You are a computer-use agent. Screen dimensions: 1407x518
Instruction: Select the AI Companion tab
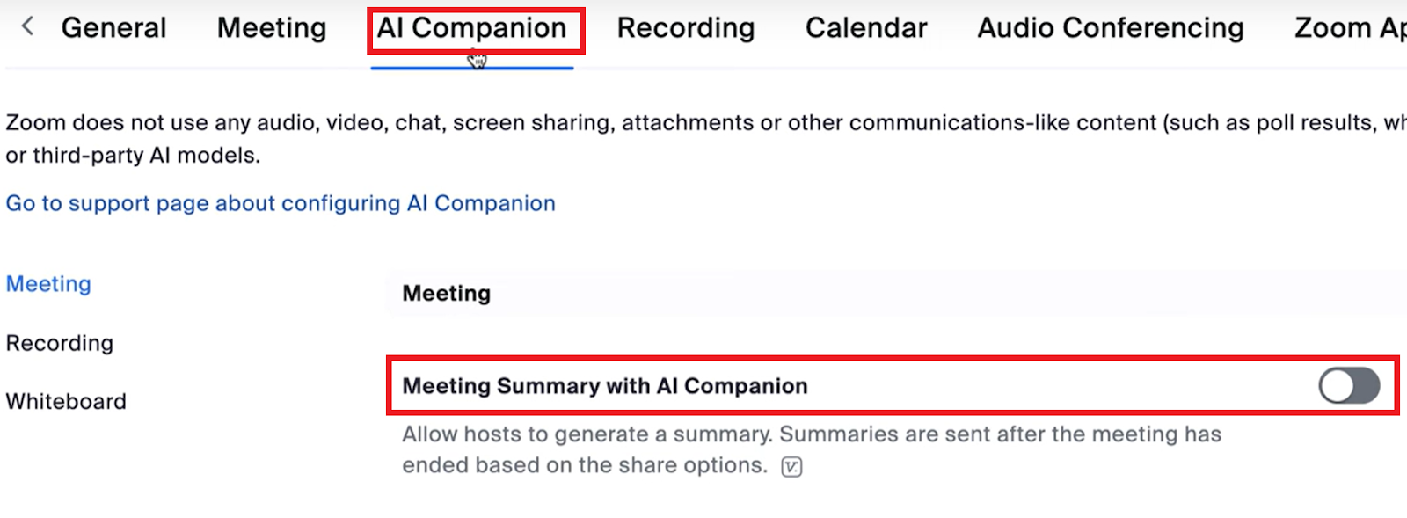(472, 27)
